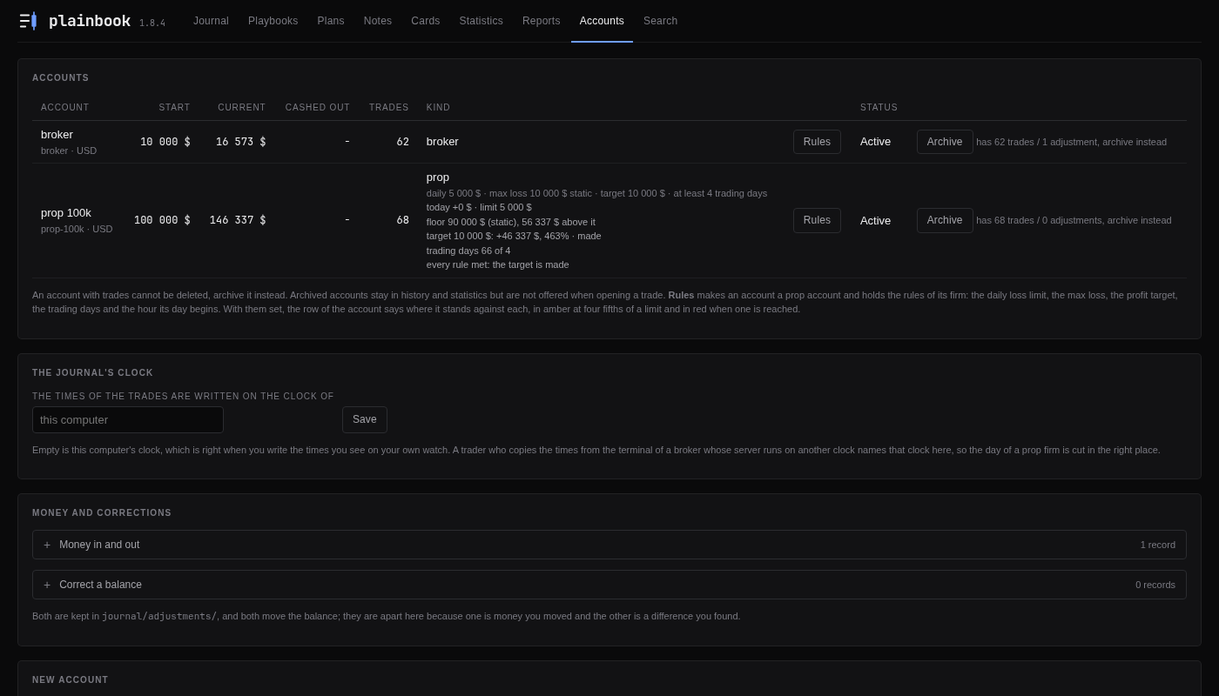
Task: Click the 'floor 90 000 $ (static)' line
Action: point(511,222)
